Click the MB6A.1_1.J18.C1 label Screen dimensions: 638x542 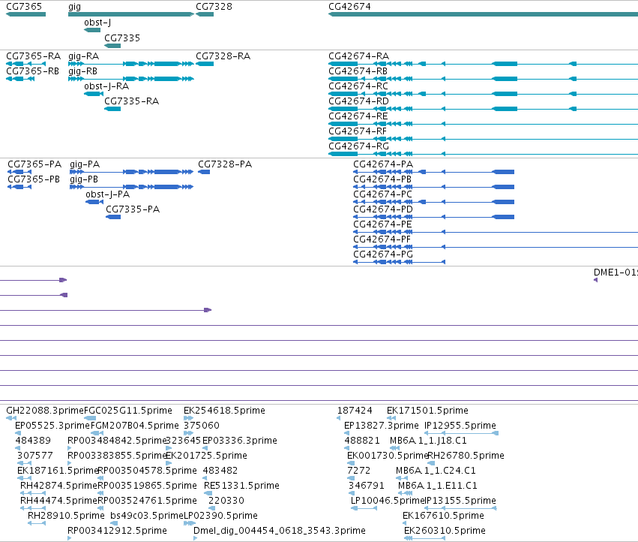(428, 441)
